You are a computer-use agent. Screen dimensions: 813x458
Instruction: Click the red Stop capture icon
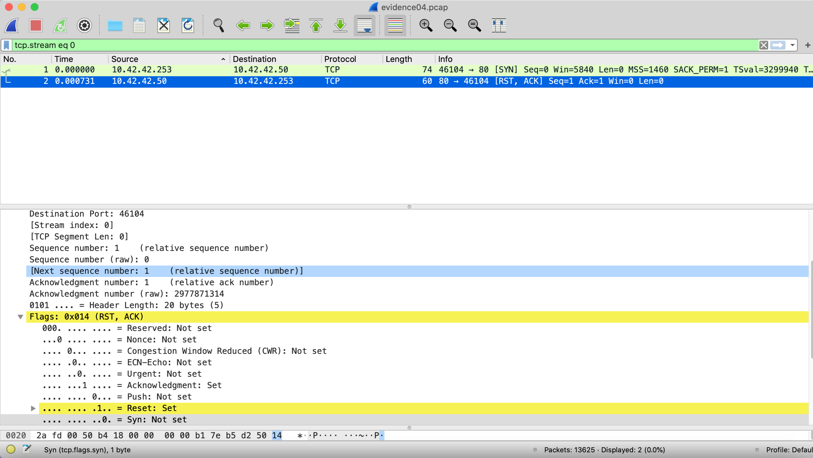36,25
